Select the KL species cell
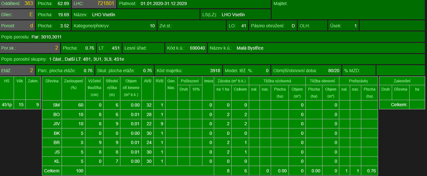427x176 pixels. tap(52, 161)
